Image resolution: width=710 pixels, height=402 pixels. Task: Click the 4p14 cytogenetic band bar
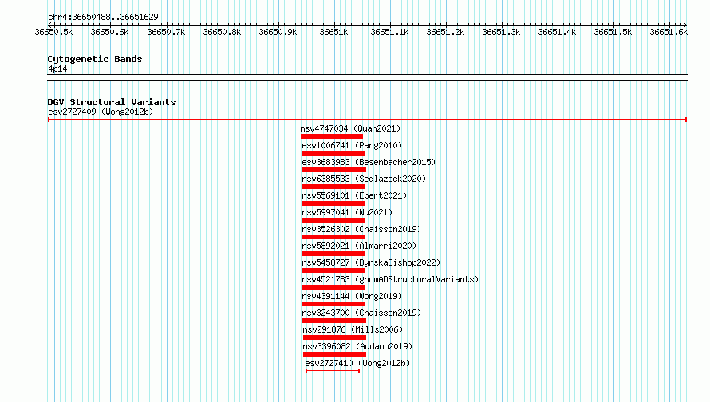367,77
